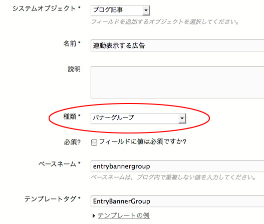
Task: Open the 種類 dropdown showing バナーグループ
Action: 138,118
